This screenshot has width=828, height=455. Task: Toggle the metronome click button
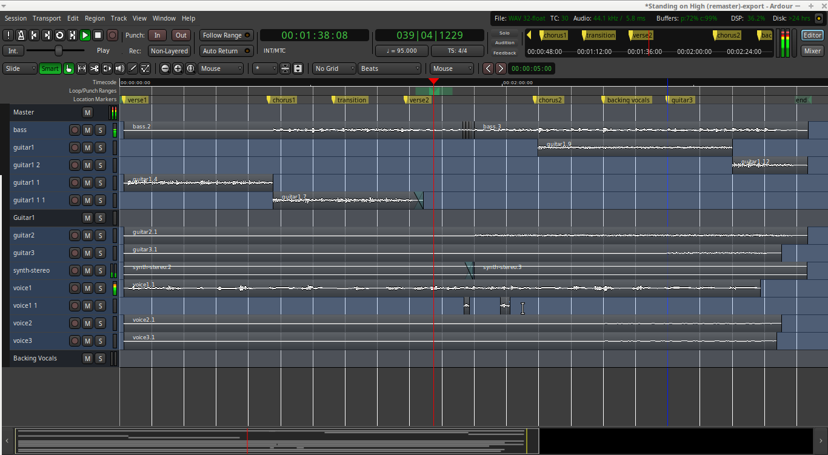click(21, 35)
